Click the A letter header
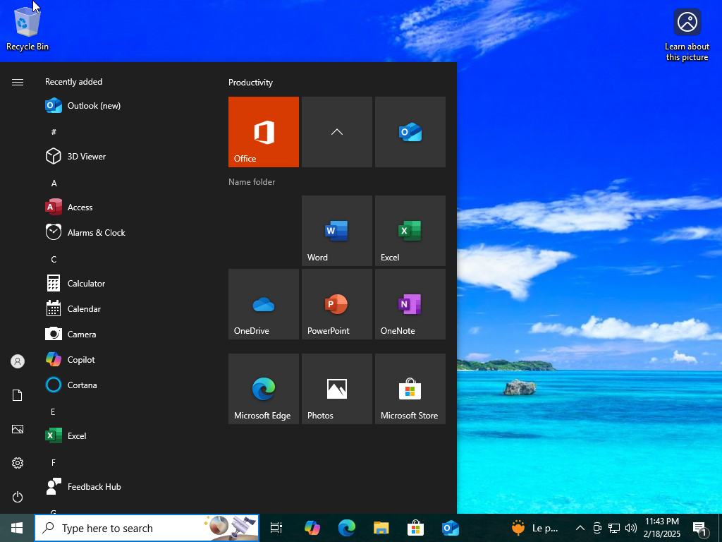The width and height of the screenshot is (722, 542). (54, 183)
